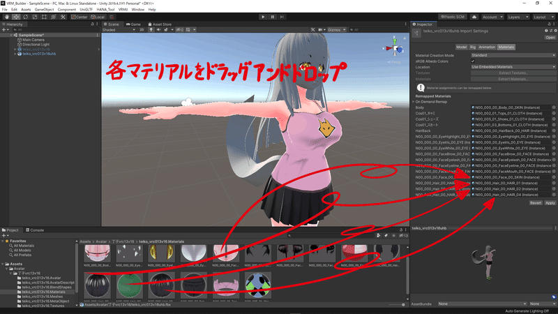Select green sphere material thumbnail
Viewport: 558px width, 314px height.
pos(130,285)
